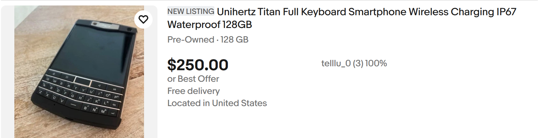Screen dimensions: 540x138
Task: Click the Waterproof 128GB title line
Action: (x=209, y=24)
